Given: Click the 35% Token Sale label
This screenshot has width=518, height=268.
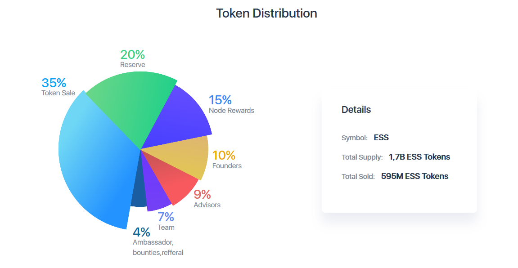Looking at the screenshot, I should point(54,83).
